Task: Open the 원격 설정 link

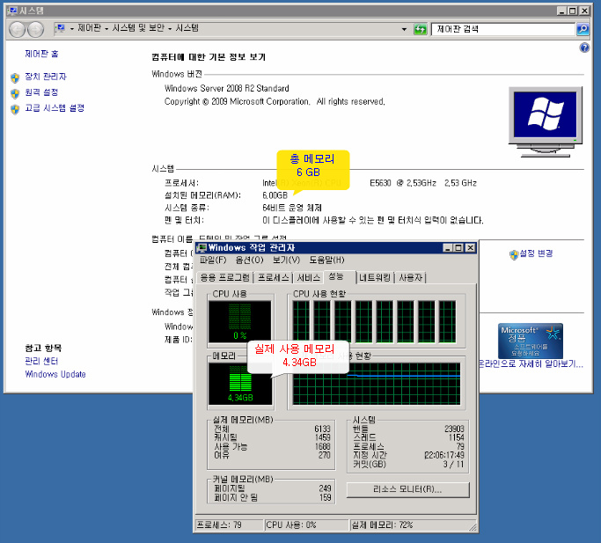Action: tap(41, 92)
